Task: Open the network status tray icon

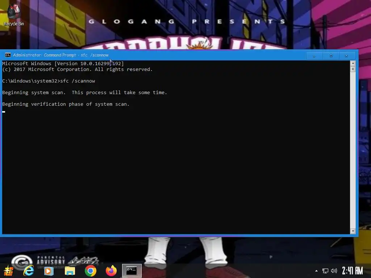Action: [325, 271]
